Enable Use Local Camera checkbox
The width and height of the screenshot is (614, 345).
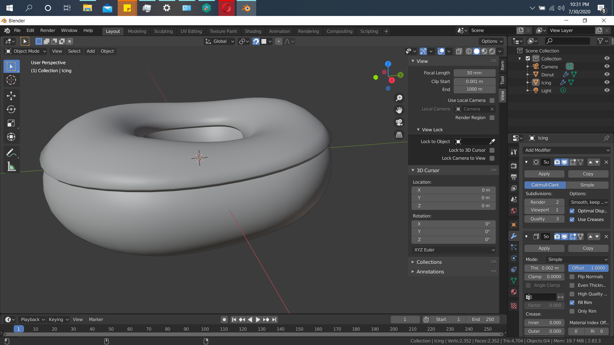click(x=492, y=100)
